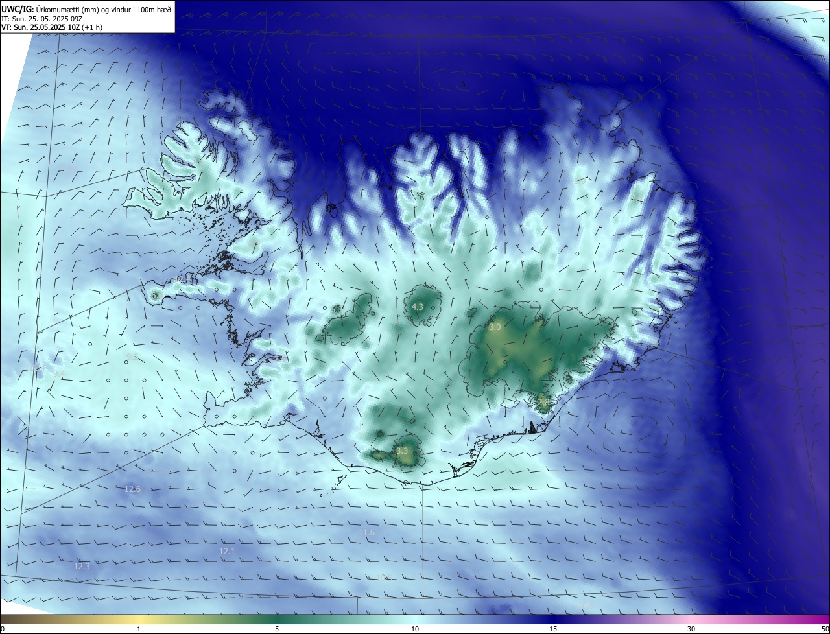Viewport: 830px width, 634px height.
Task: Click the 3.0 value label on the map
Action: coord(495,327)
